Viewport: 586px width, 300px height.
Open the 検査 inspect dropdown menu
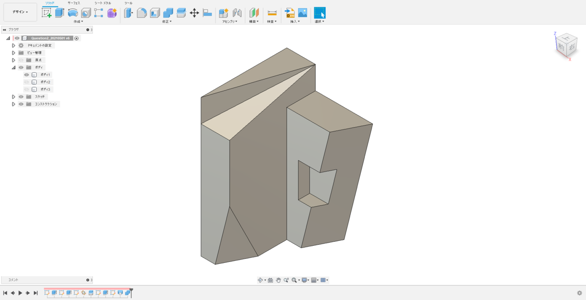click(x=272, y=21)
